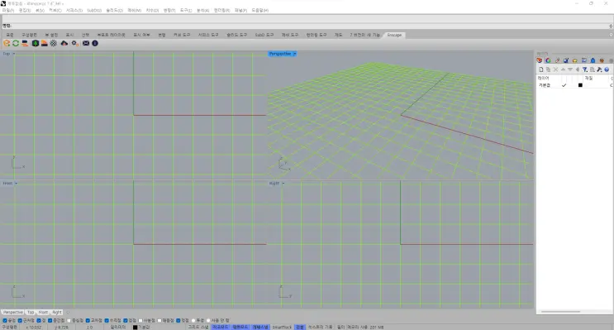Open the Front viewport title dropdown arrow
Viewport: 614px width, 330px height.
tap(16, 184)
